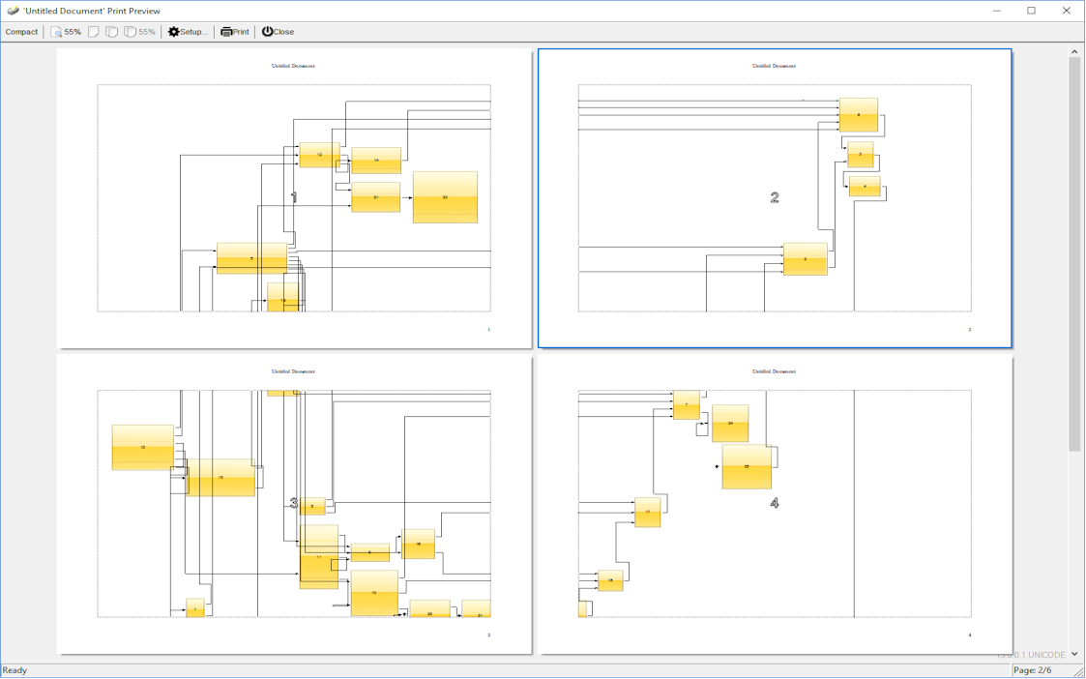Switch to single page view icon
The width and height of the screenshot is (1086, 679).
94,32
